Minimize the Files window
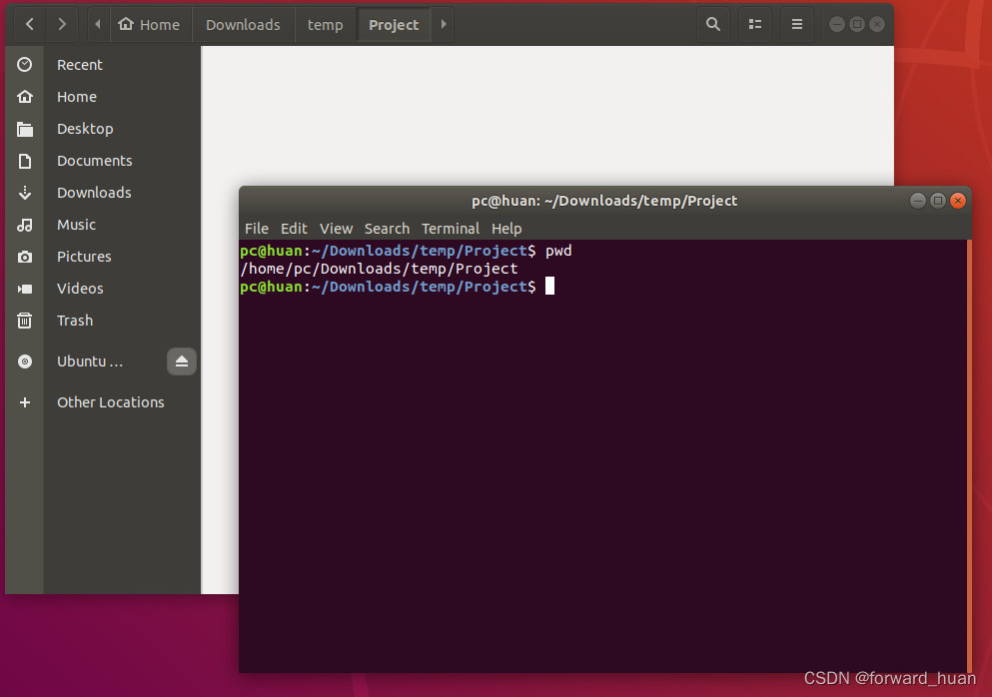The height and width of the screenshot is (697, 992). [x=836, y=24]
